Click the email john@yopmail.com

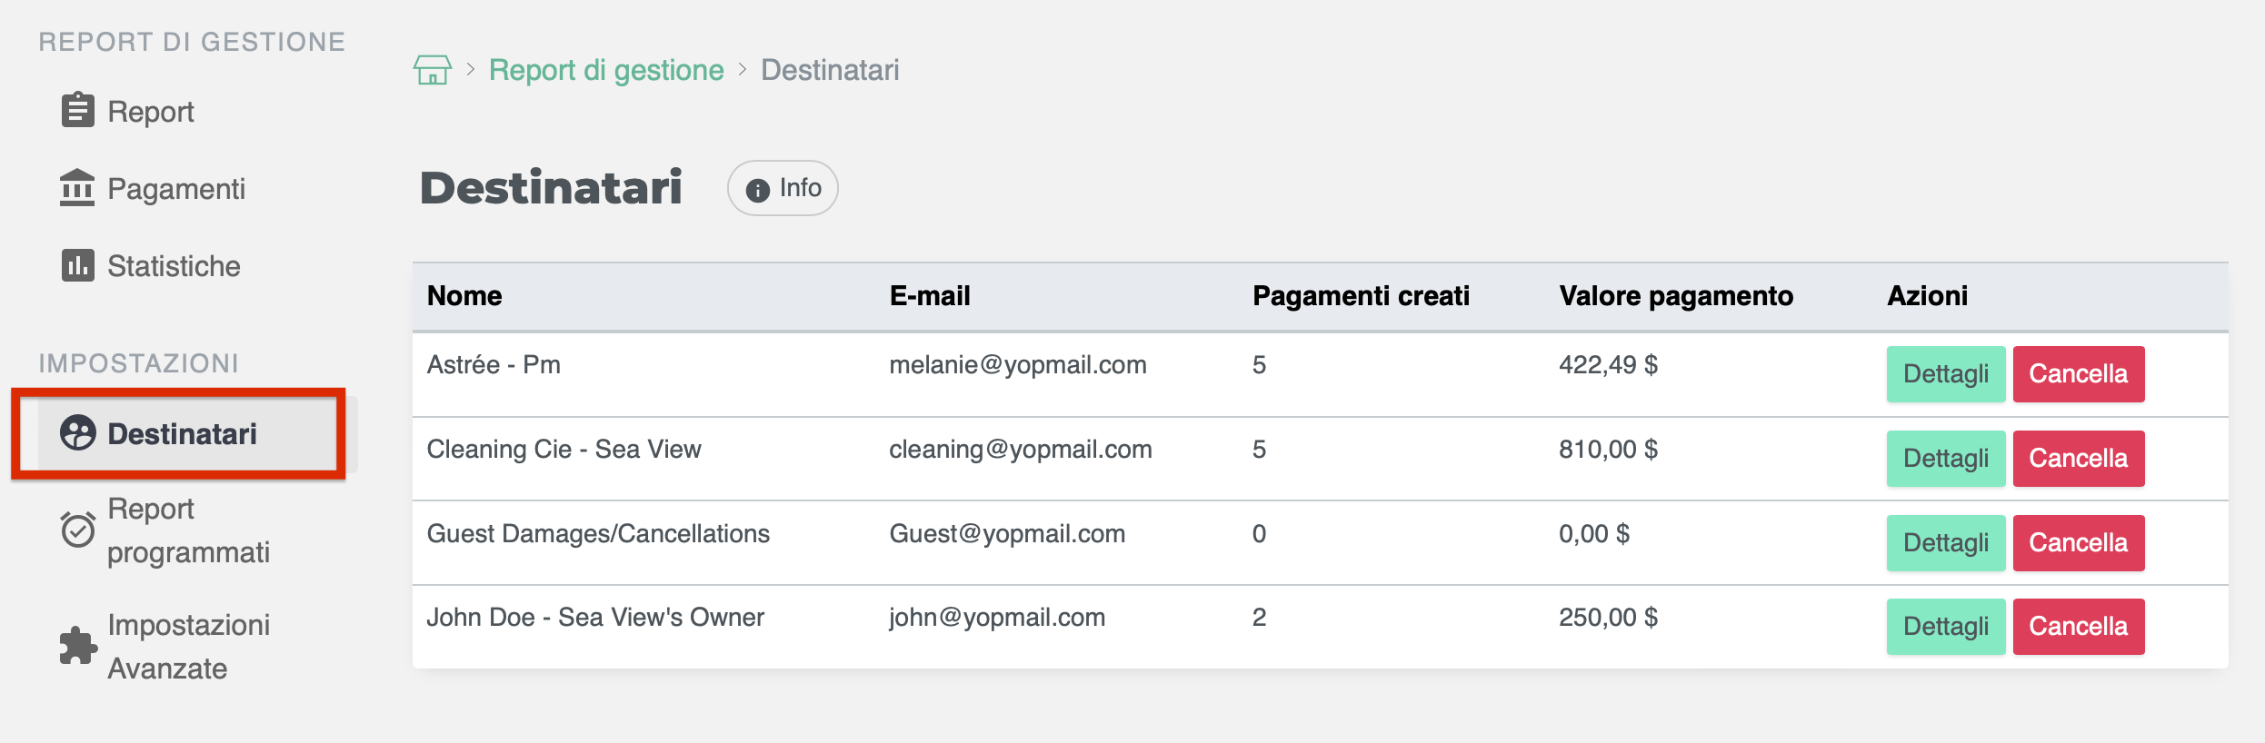997,618
